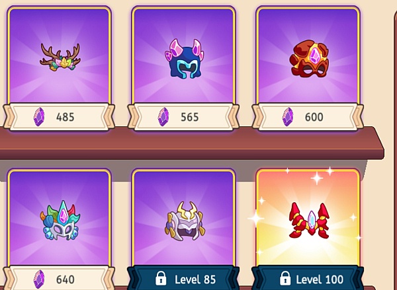Click the locked Level 100 banner
The image size is (397, 290).
tap(308, 277)
